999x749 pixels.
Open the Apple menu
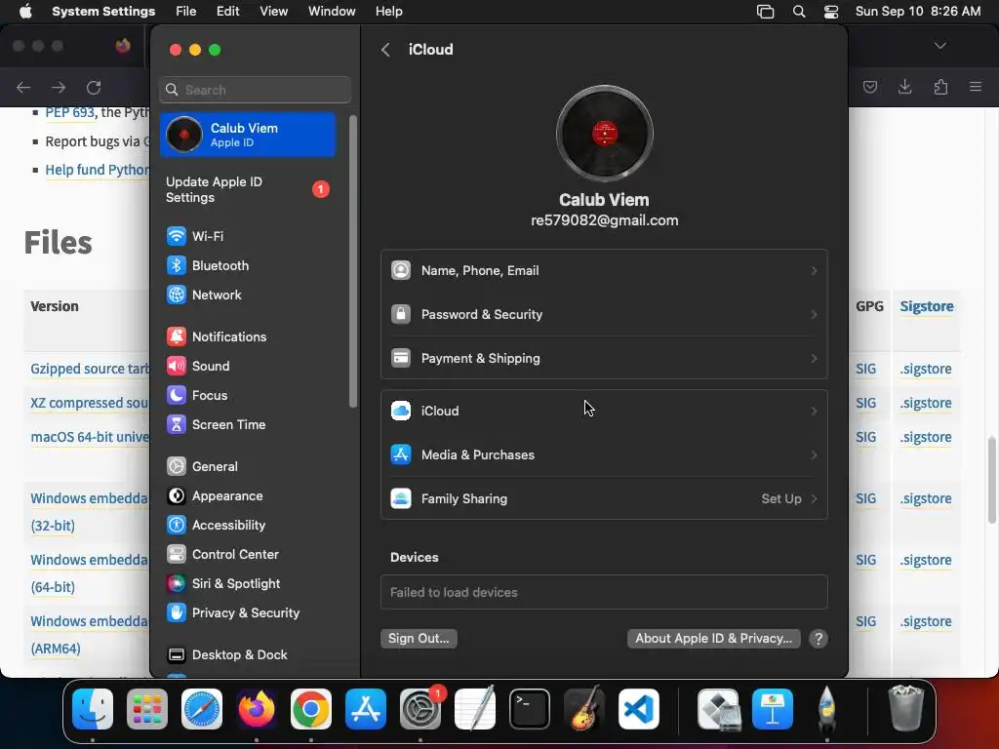click(25, 12)
